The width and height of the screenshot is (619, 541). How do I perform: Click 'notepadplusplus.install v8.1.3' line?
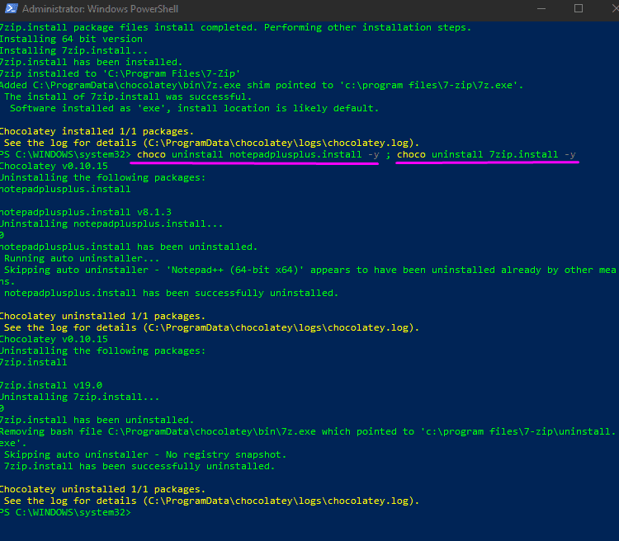86,212
